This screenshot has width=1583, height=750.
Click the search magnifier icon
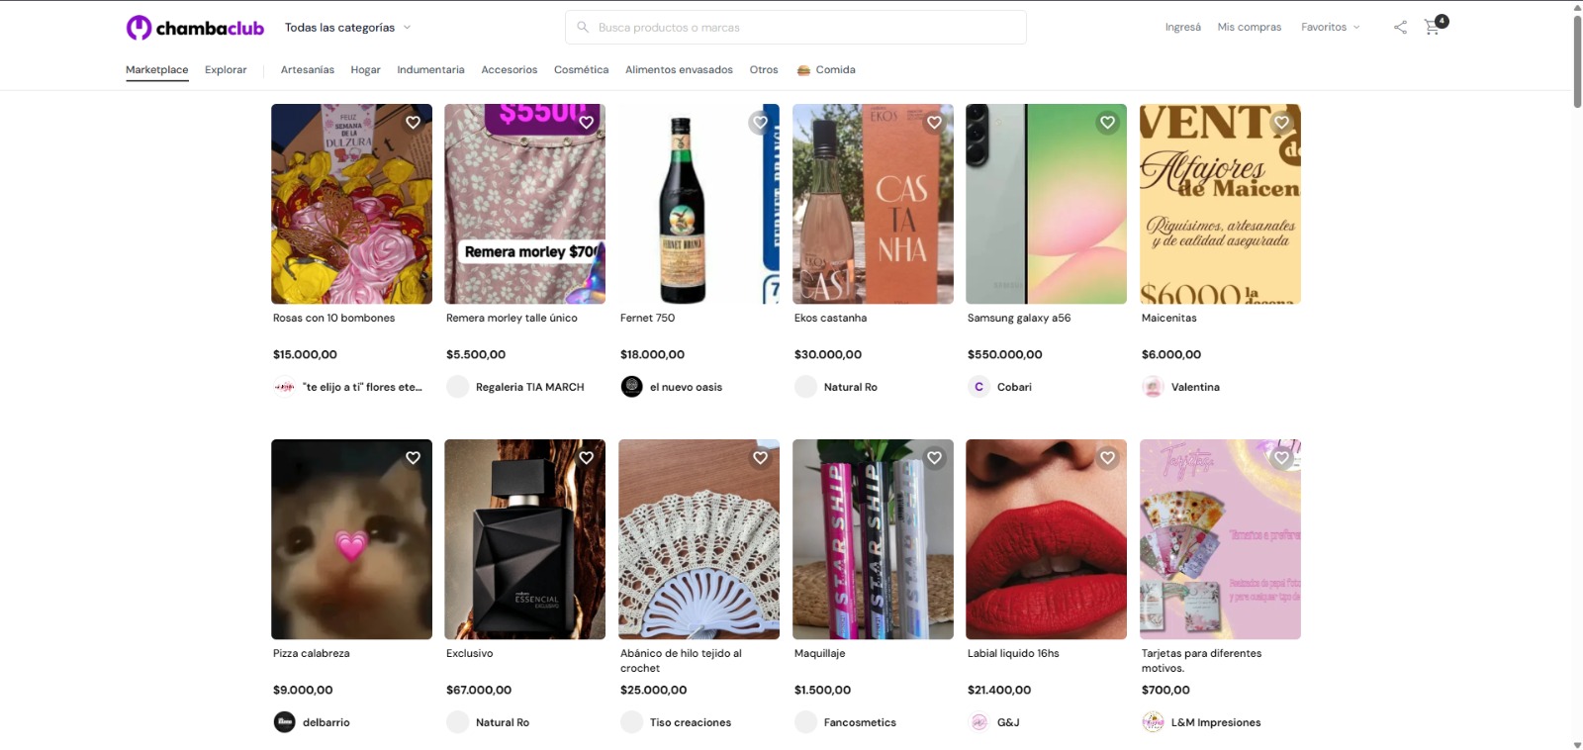point(583,28)
